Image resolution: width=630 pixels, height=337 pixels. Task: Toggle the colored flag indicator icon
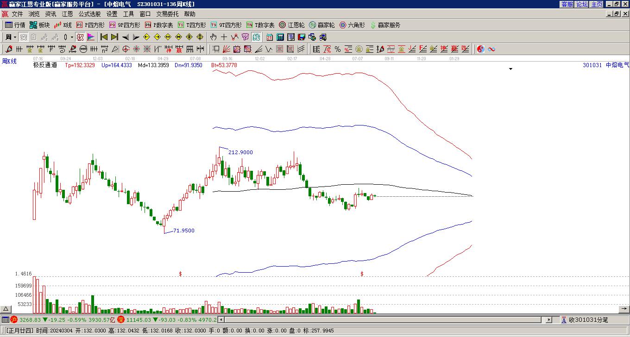pos(91,37)
